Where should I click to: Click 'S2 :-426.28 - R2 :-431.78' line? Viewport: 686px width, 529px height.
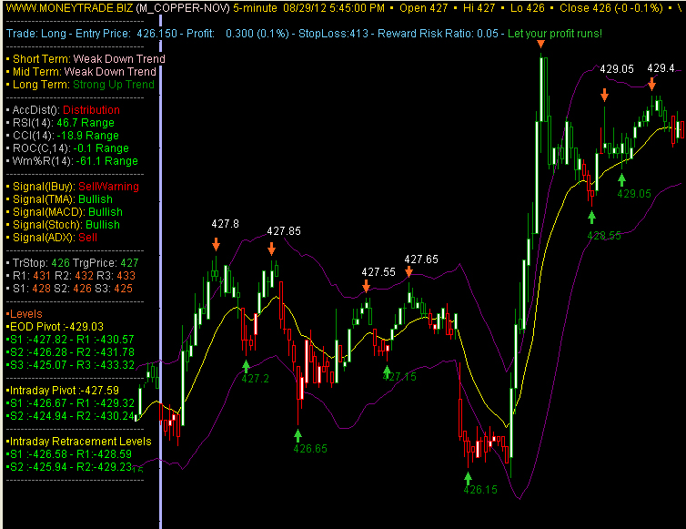coord(70,351)
